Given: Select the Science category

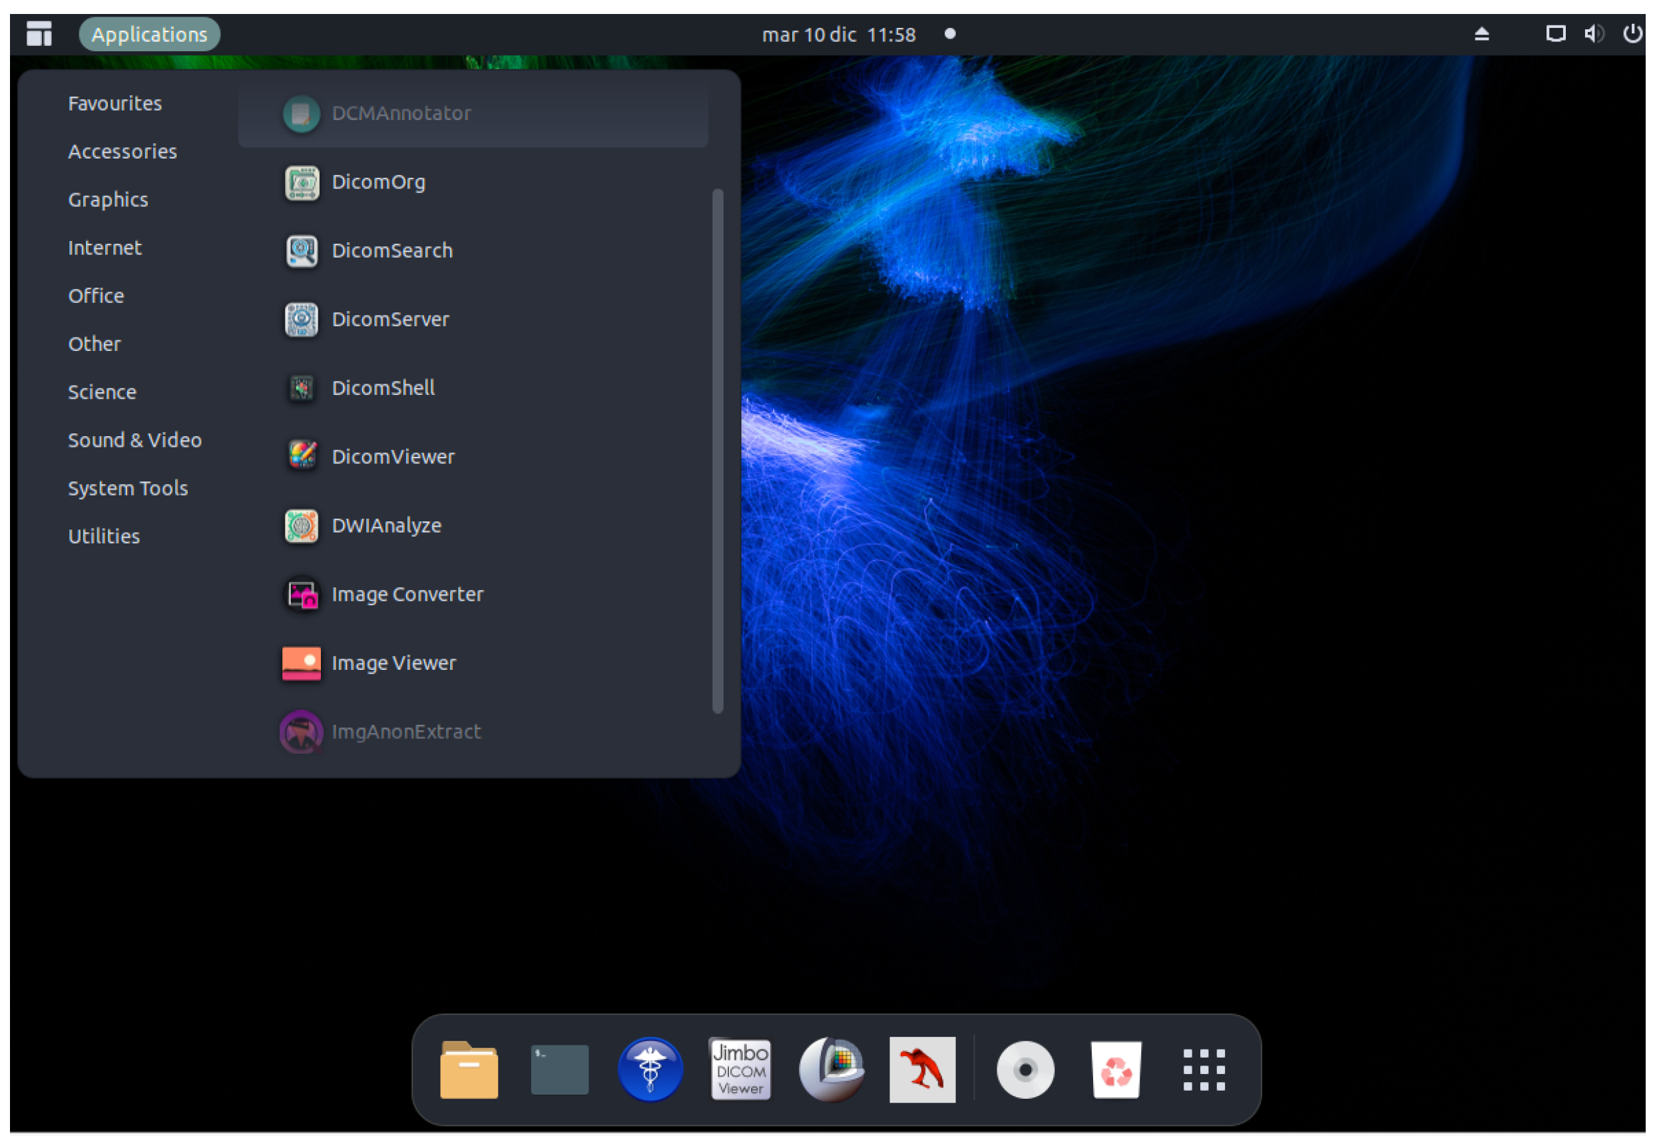Looking at the screenshot, I should 102,392.
